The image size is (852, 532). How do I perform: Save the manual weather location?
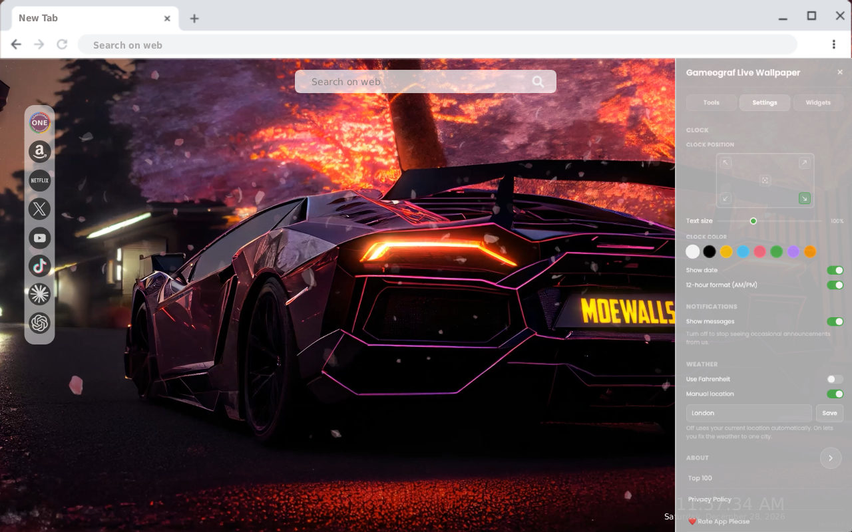(x=830, y=413)
